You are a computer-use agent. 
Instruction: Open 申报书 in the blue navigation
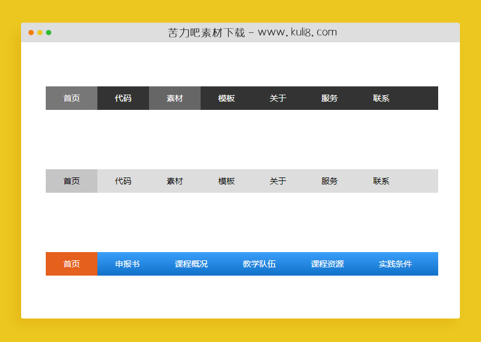pyautogui.click(x=128, y=264)
